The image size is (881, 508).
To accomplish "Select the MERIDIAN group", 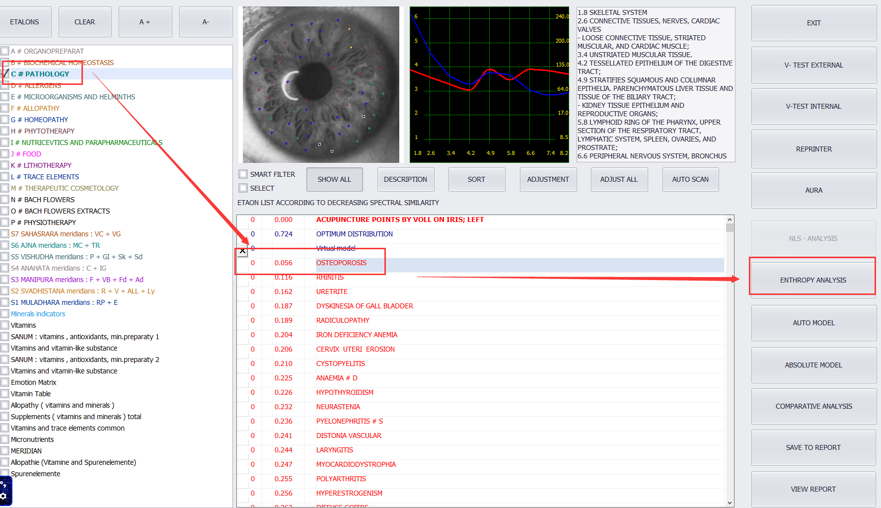I will pos(26,451).
